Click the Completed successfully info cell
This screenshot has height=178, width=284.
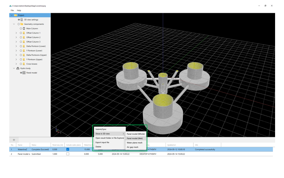(205, 149)
